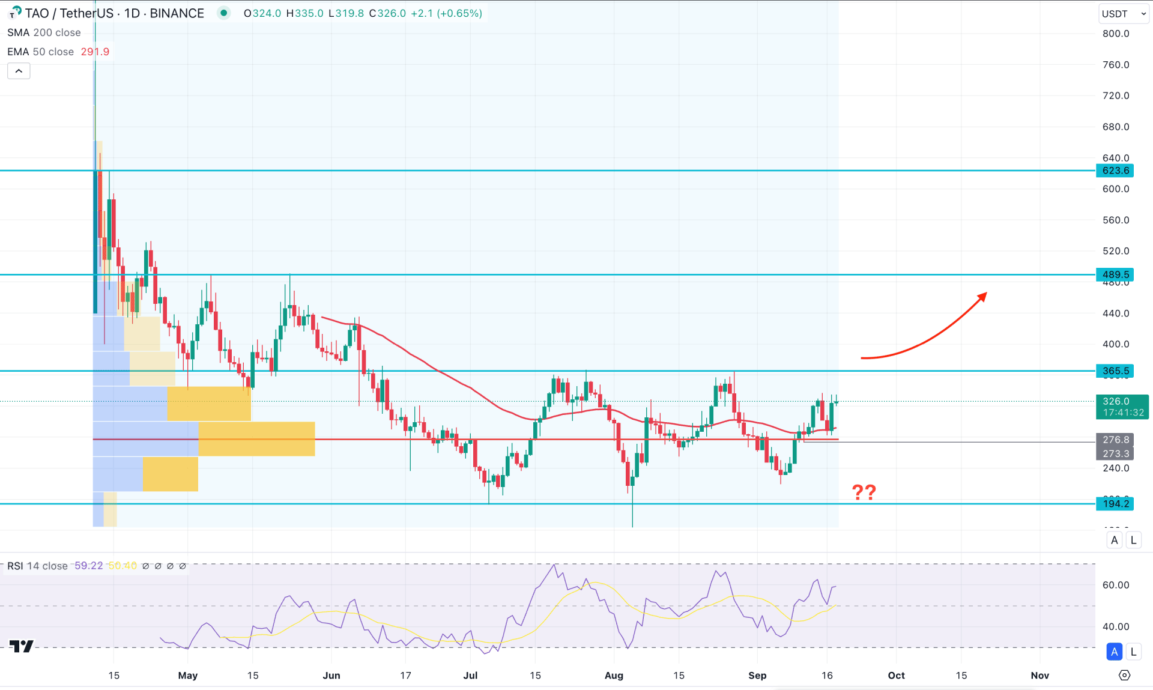1153x690 pixels.
Task: Click the high value H335.0
Action: pos(304,13)
